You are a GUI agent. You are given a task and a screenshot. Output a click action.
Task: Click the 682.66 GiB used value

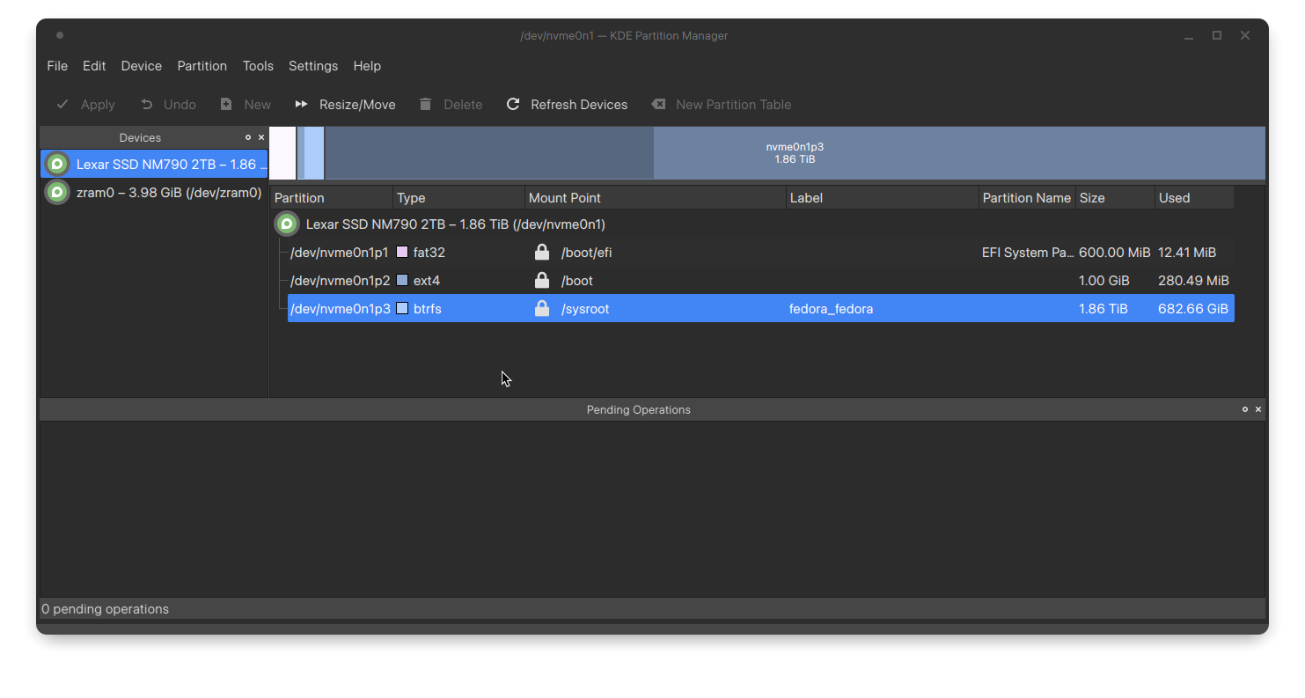pos(1193,309)
